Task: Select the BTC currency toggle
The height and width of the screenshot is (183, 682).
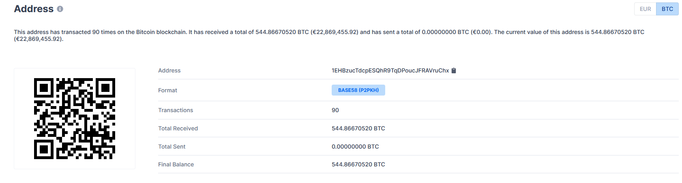Action: coord(667,9)
